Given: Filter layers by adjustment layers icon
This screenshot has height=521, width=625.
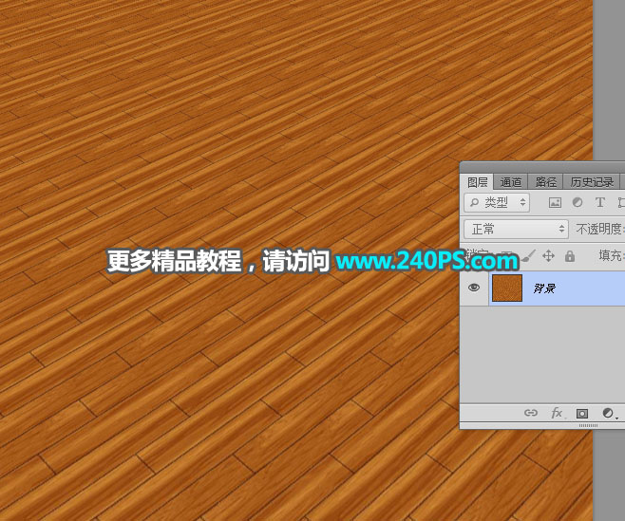Looking at the screenshot, I should click(578, 202).
